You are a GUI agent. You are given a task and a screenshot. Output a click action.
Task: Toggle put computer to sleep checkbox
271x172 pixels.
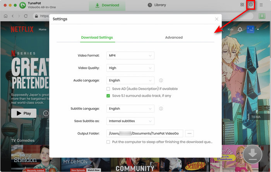108,142
